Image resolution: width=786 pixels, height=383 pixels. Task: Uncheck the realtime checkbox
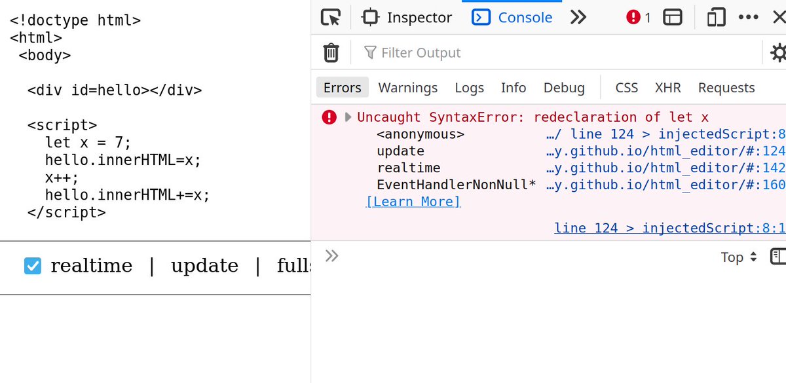click(x=32, y=266)
